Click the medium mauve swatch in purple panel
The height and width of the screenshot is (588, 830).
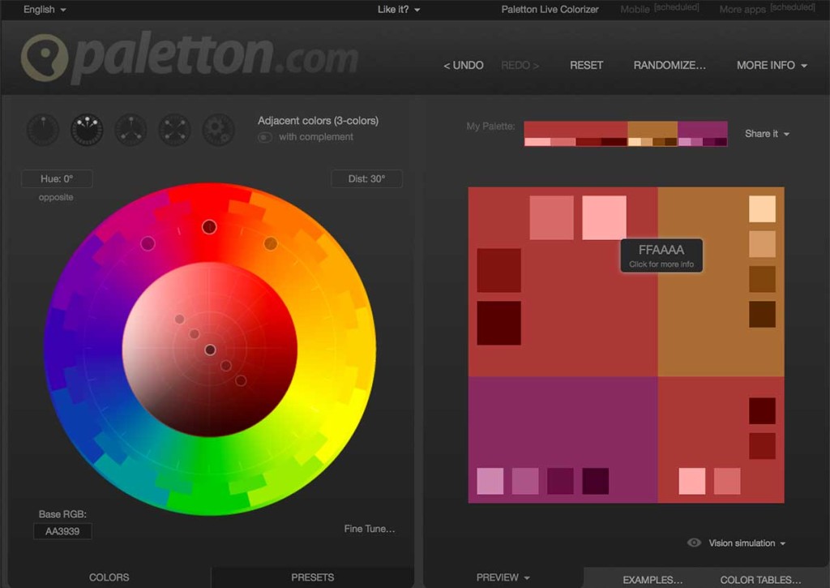coord(525,481)
